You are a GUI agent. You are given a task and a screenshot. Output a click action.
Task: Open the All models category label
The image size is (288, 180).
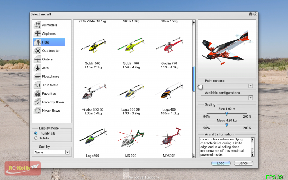pyautogui.click(x=50, y=25)
